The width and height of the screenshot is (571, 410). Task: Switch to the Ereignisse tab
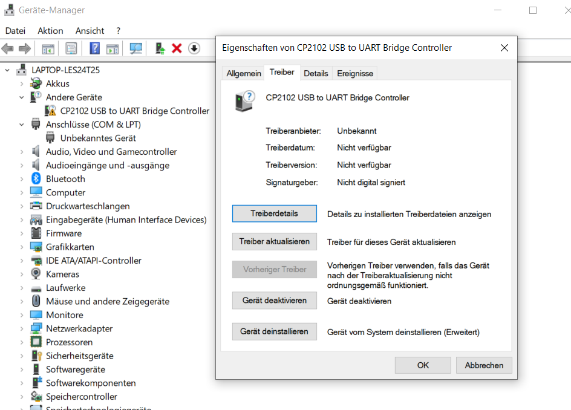coord(355,73)
